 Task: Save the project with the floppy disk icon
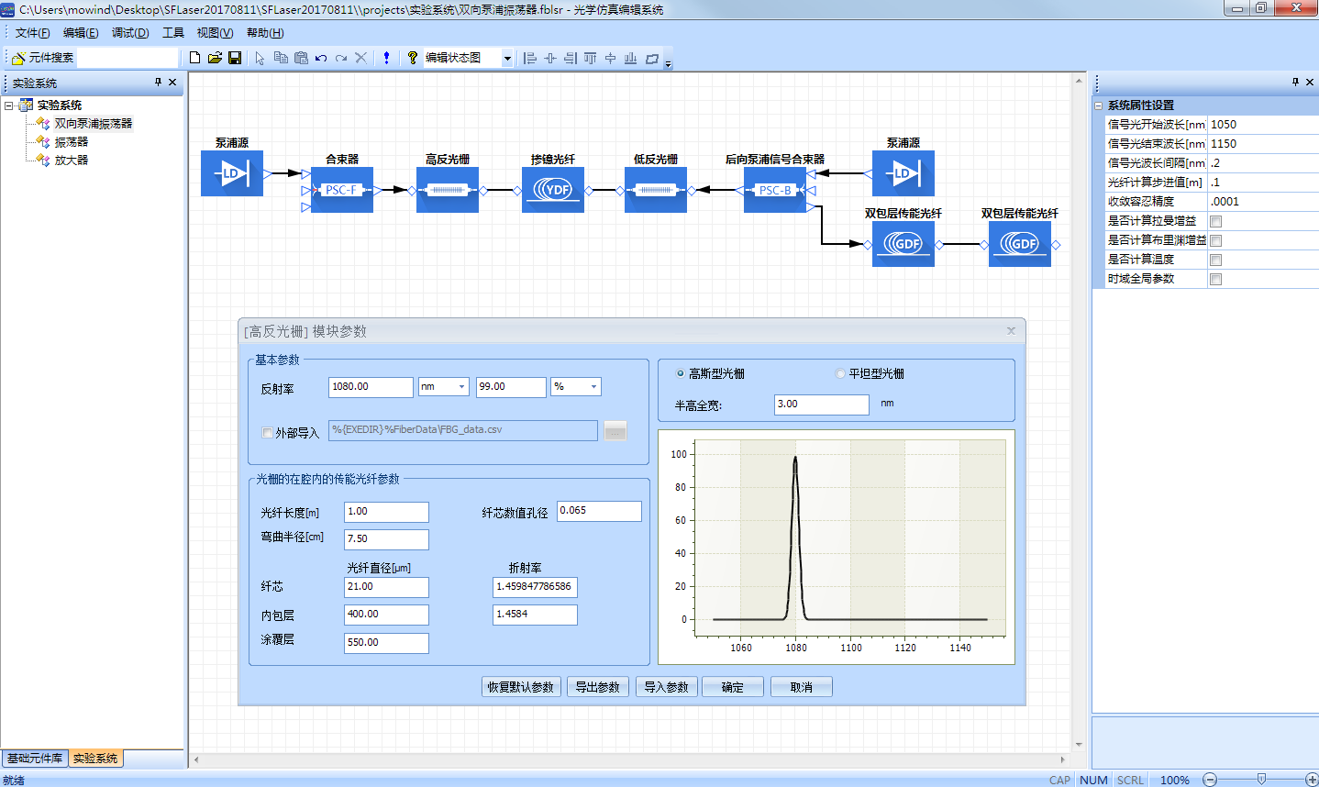[x=235, y=58]
